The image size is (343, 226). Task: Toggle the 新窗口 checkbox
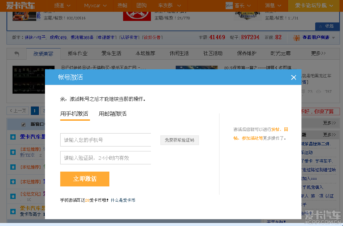[x=23, y=124]
